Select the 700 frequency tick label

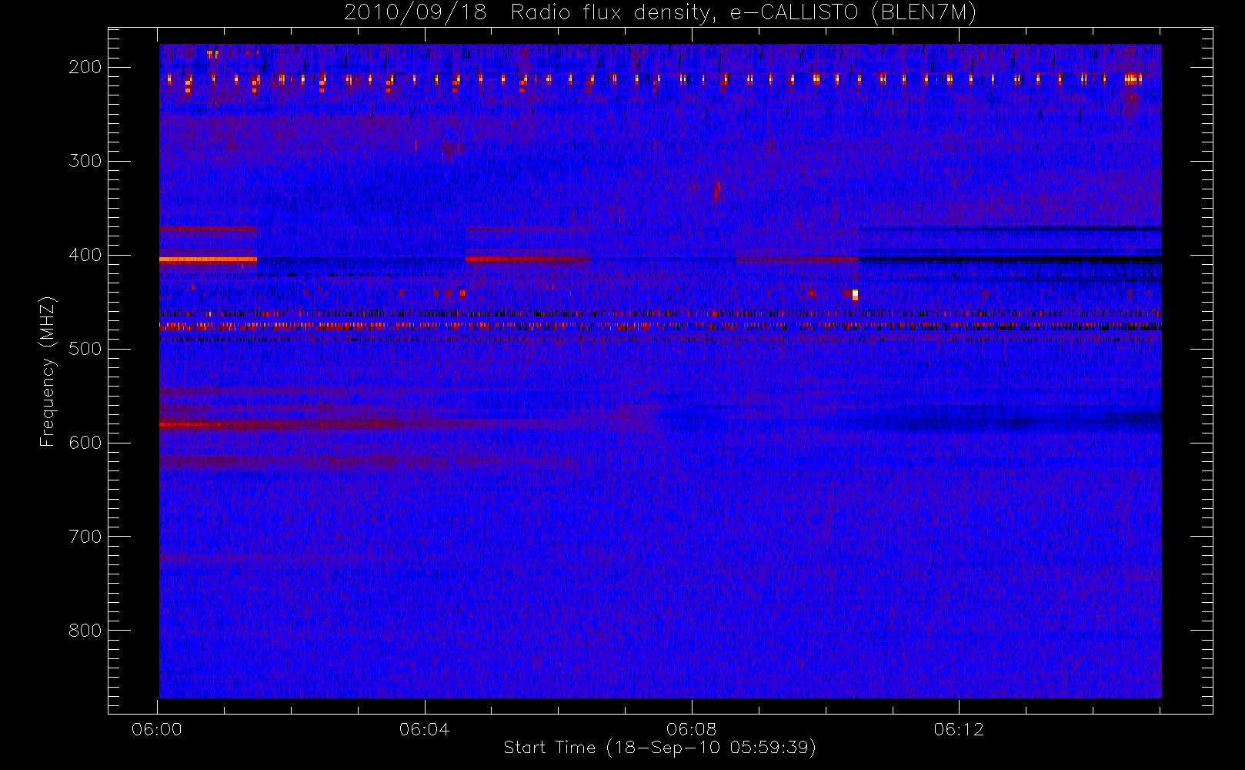click(x=85, y=537)
